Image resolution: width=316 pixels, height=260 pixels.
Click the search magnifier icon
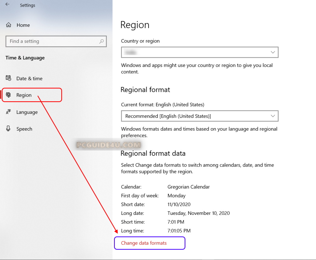click(x=101, y=41)
